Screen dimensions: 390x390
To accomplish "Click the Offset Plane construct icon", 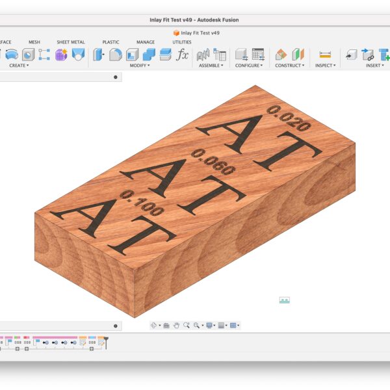I will coord(281,55).
